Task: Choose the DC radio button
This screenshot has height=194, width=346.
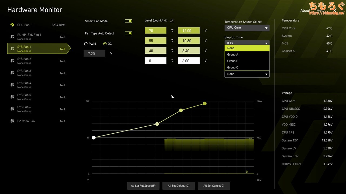Action: click(105, 44)
